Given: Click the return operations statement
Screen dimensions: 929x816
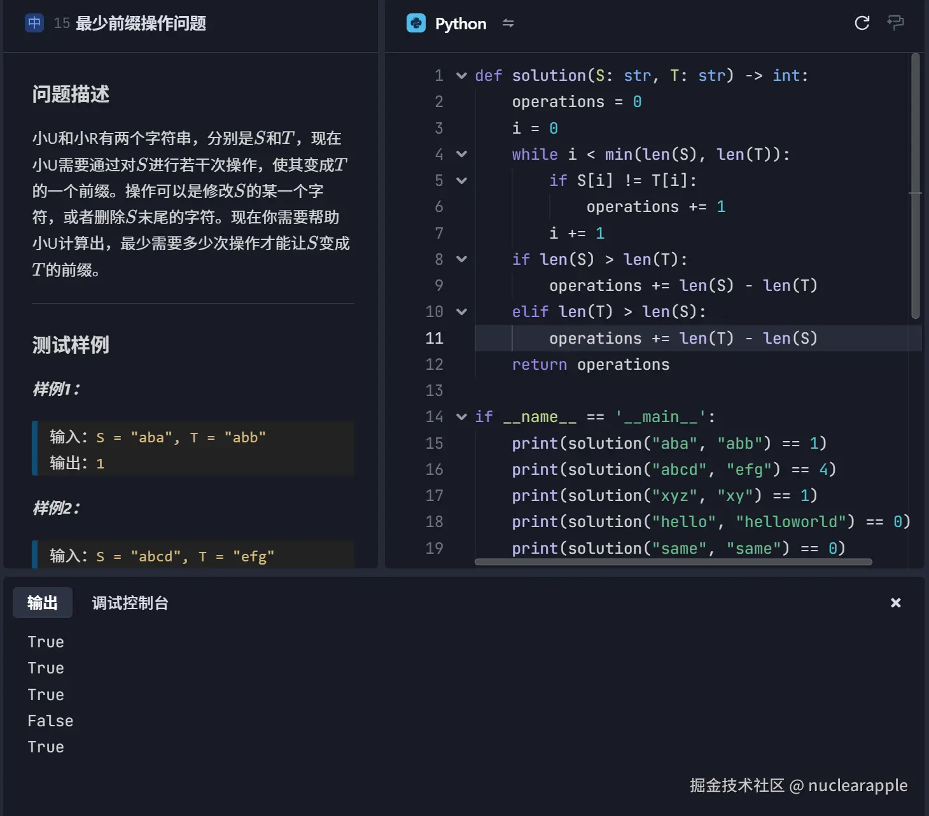Looking at the screenshot, I should click(590, 365).
